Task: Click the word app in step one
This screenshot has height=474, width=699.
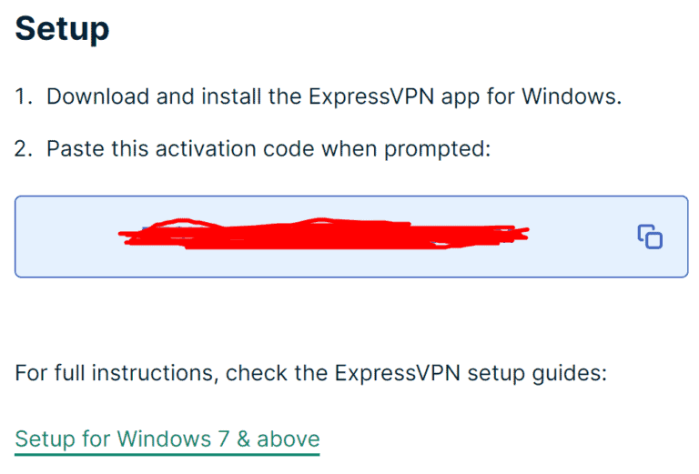Action: point(491,96)
